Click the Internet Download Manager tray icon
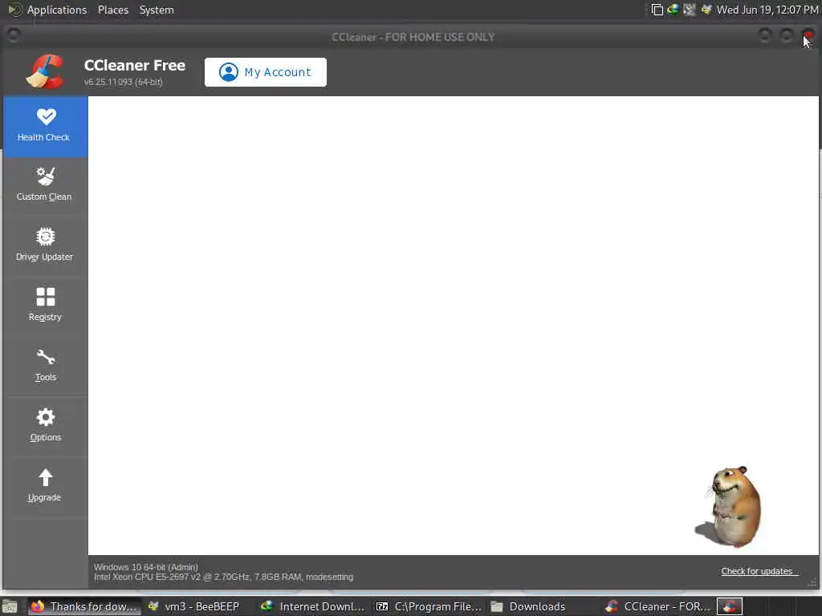Viewport: 822px width, 616px height. click(x=673, y=10)
